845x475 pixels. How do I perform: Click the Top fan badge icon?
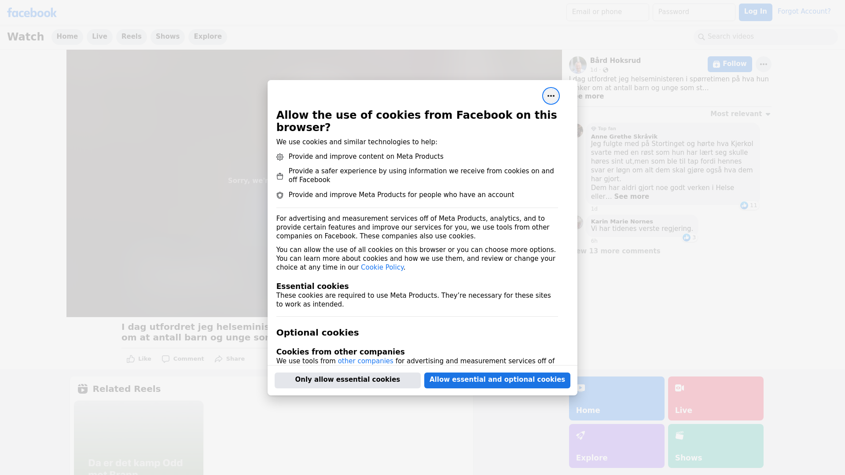594,128
